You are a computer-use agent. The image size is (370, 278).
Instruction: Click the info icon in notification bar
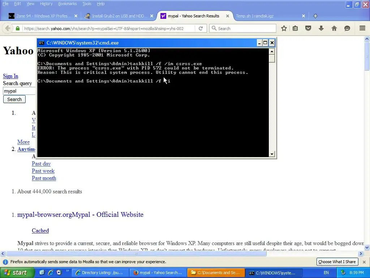tap(5, 262)
